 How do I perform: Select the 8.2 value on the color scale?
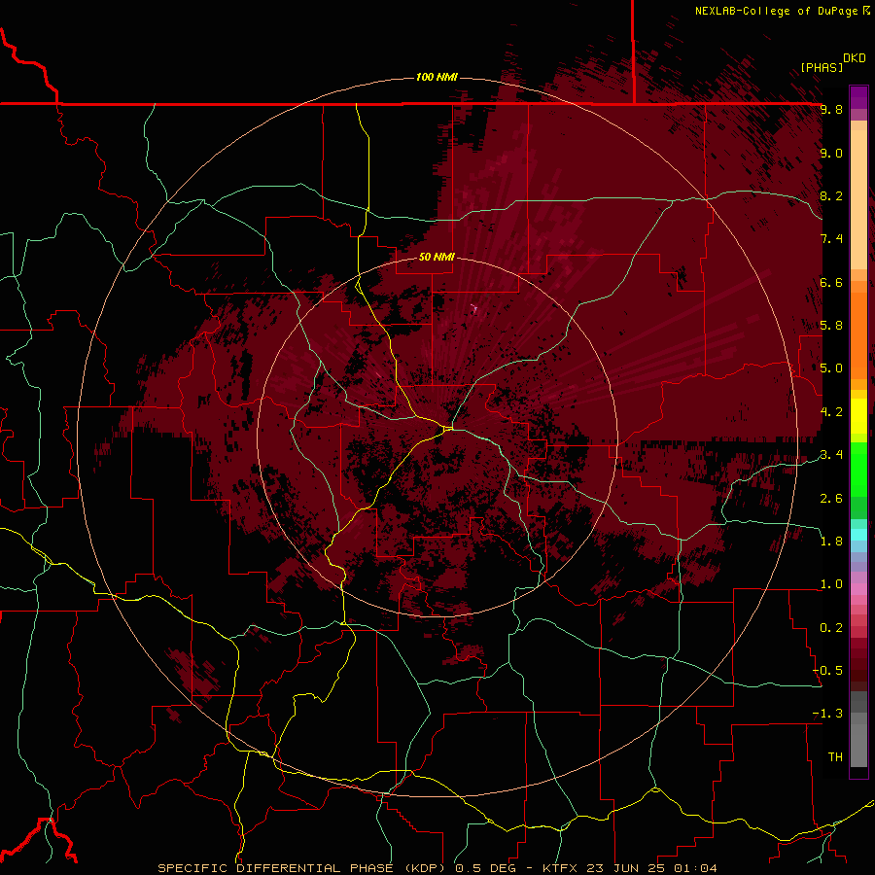click(x=831, y=195)
